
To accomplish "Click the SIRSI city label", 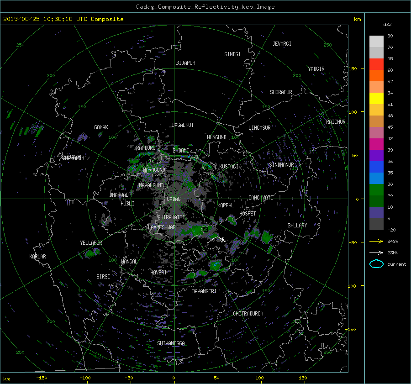I will tap(103, 277).
